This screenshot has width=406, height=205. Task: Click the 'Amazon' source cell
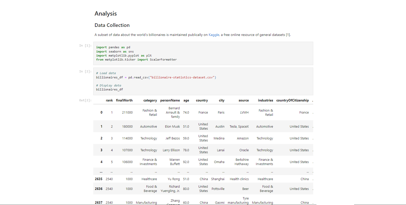pos(243,138)
